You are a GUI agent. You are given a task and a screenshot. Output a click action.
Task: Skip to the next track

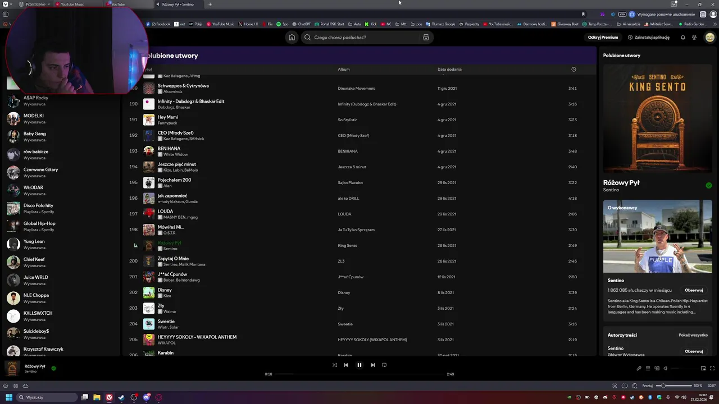(373, 365)
